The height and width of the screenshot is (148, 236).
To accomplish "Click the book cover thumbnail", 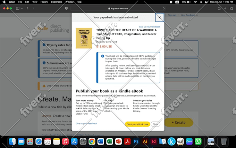I will point(84,38).
